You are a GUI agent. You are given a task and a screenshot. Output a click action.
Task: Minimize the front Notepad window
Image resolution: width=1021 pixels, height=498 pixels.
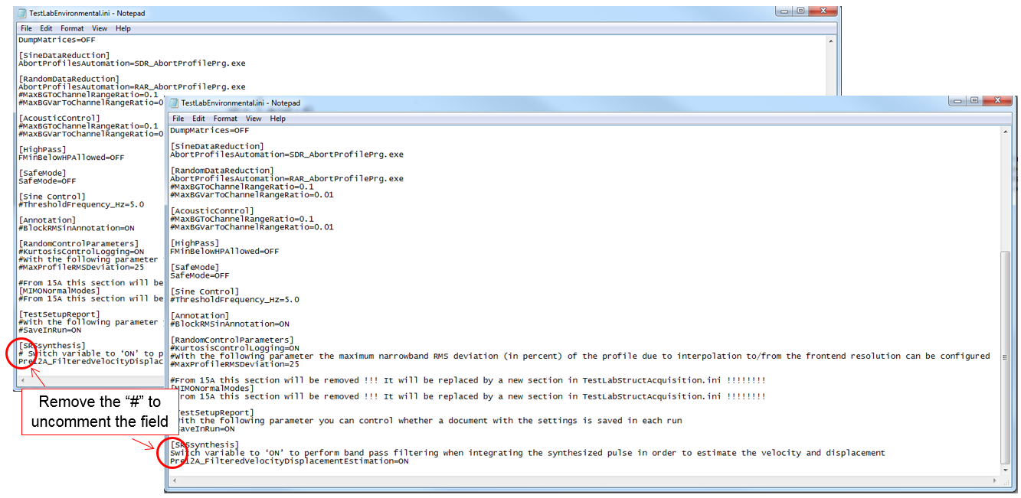click(957, 101)
